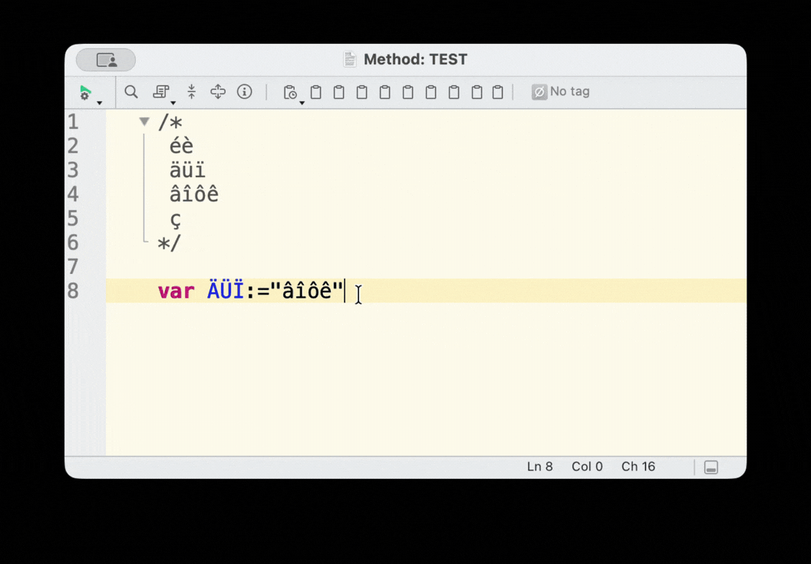
Task: Click the 'âîôê' comment text on line 4
Action: pos(194,195)
